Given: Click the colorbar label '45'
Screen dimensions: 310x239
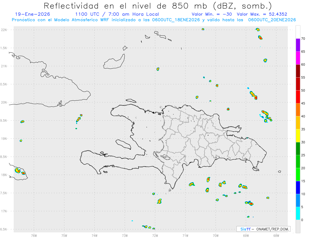Looking at the screenshot, I should pyautogui.click(x=303, y=103).
